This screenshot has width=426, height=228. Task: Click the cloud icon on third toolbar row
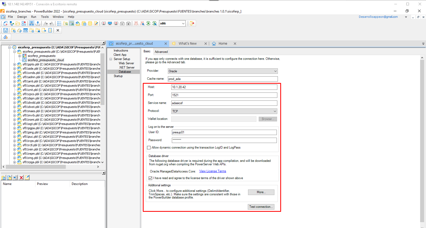click(6, 37)
